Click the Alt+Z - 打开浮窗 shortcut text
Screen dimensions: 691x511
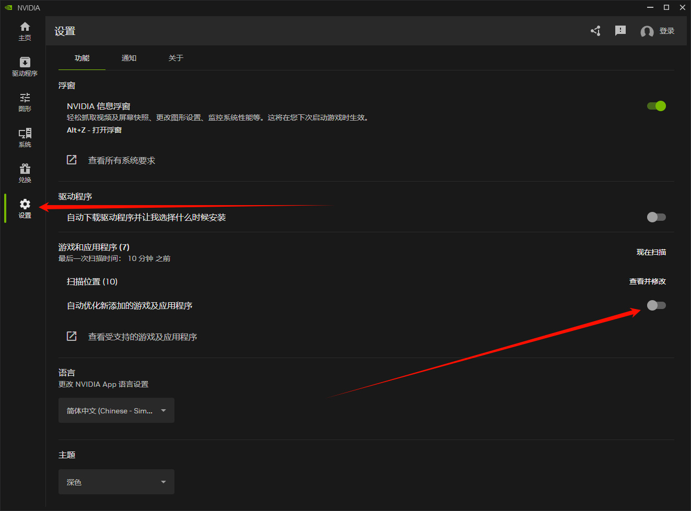pyautogui.click(x=94, y=130)
